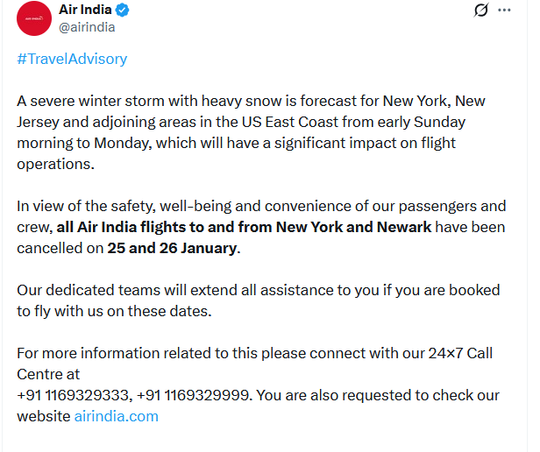Visit the airindia.com website link
Screen dimensions: 540x452
click(x=117, y=416)
